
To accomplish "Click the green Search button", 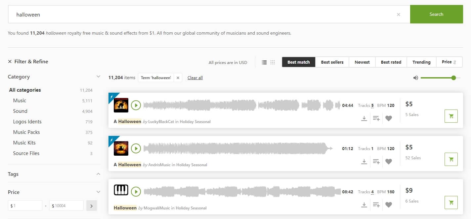I will coord(436,14).
